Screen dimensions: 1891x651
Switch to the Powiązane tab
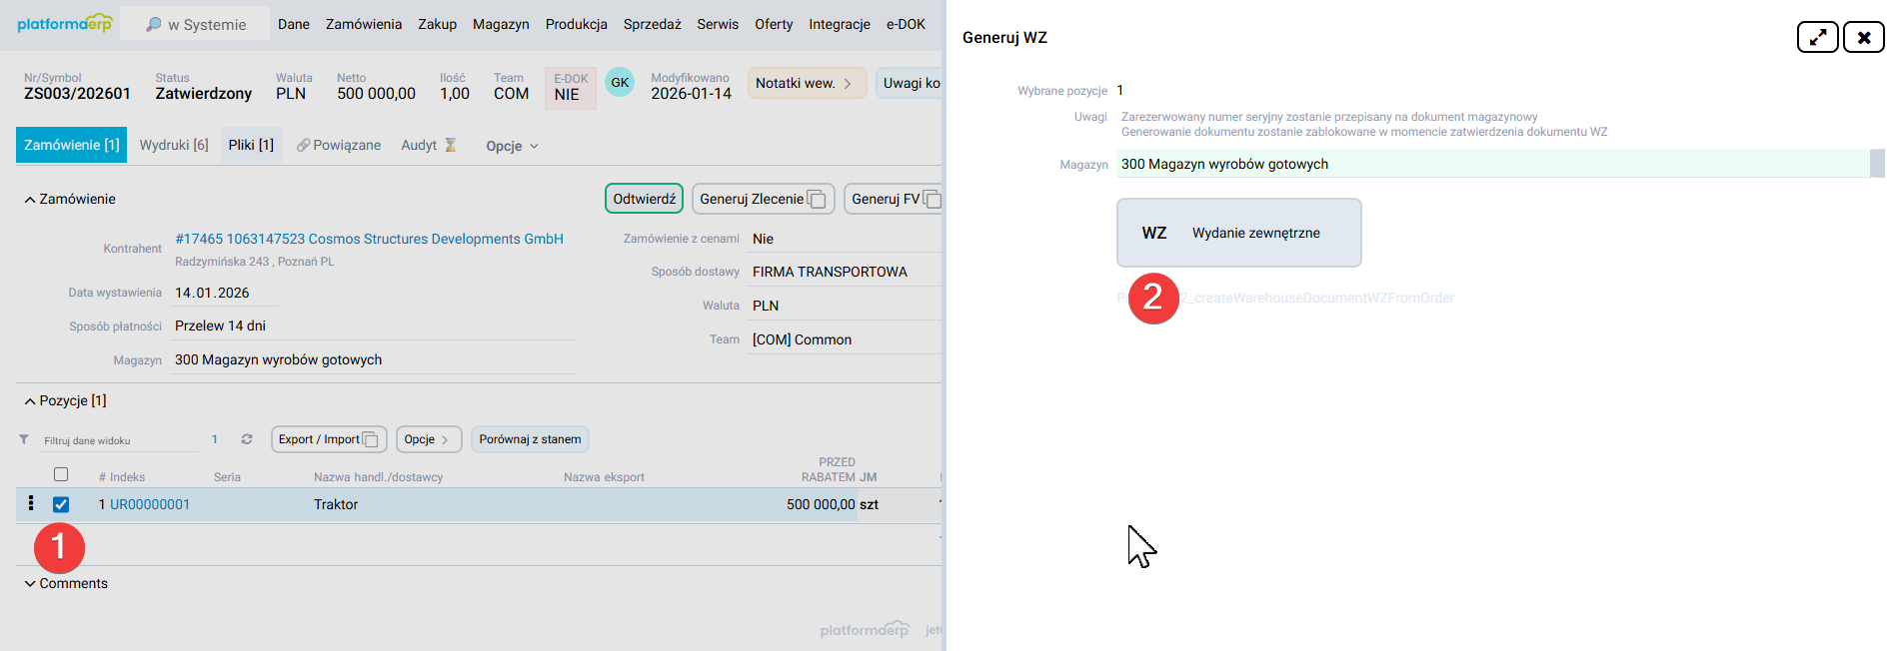pos(338,145)
